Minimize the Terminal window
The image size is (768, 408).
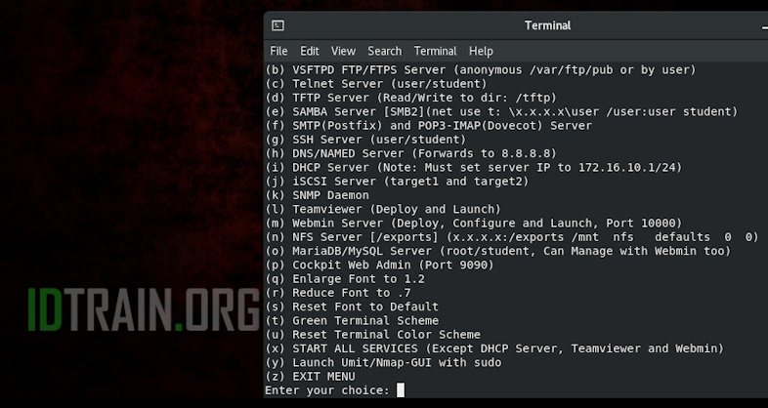[763, 27]
